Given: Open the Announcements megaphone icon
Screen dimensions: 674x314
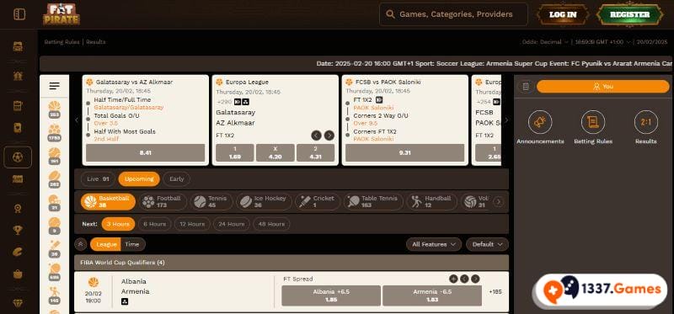Looking at the screenshot, I should pos(540,122).
